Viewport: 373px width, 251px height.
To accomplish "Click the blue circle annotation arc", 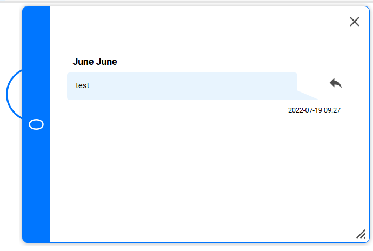I will (14, 94).
